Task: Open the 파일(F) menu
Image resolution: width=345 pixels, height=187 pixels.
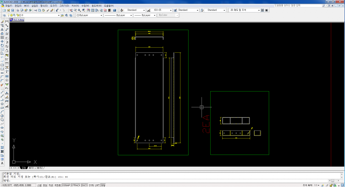Action: point(8,6)
